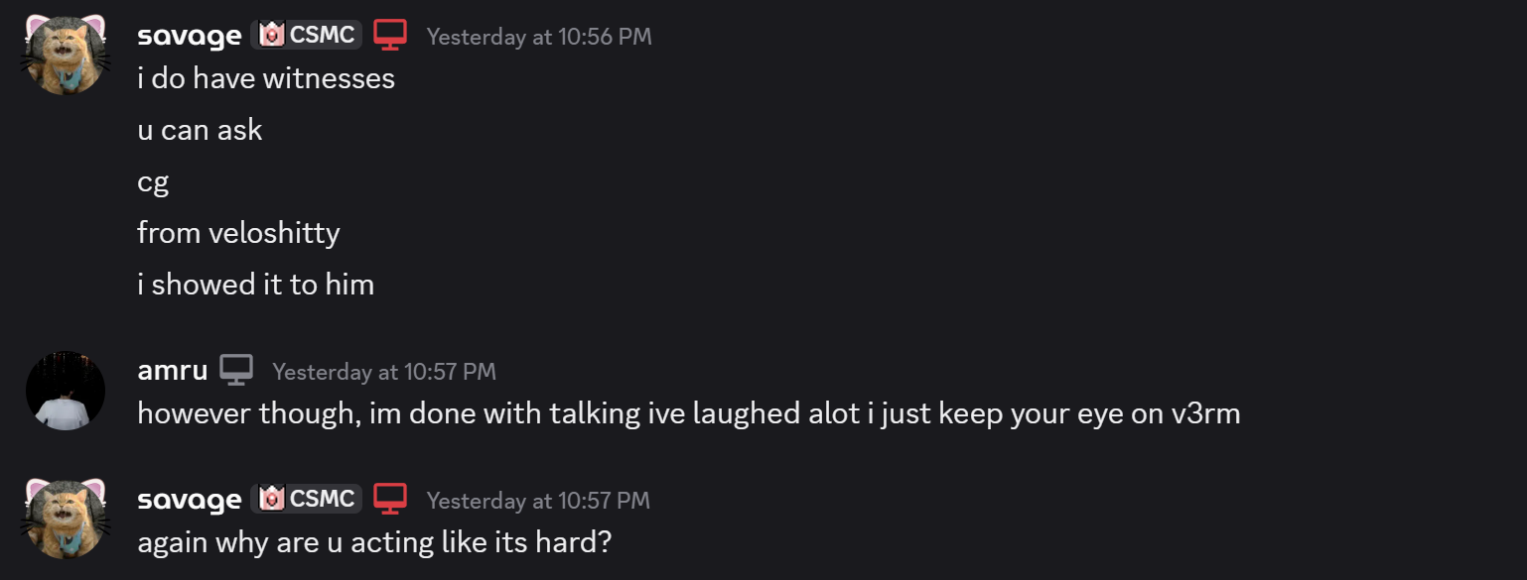Click the "again why are u acting like its hard?" message

(373, 542)
